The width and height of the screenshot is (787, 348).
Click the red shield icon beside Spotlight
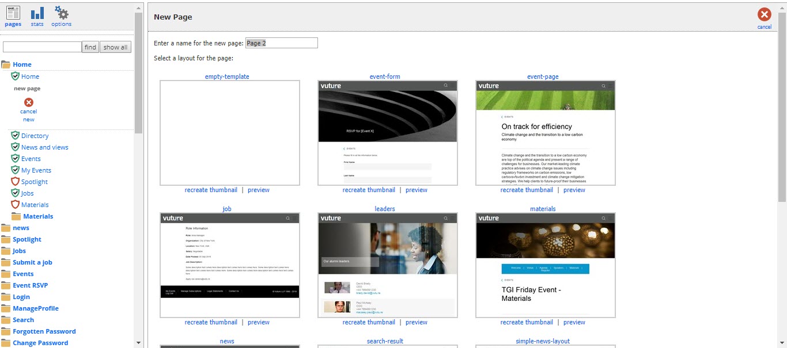[x=16, y=182]
